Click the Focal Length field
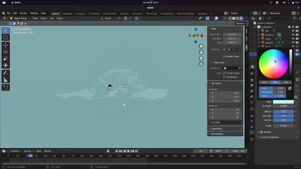 click(x=232, y=34)
